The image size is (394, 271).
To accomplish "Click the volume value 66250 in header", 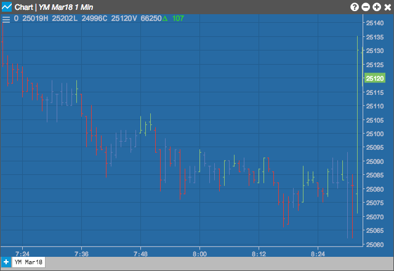I will [151, 18].
